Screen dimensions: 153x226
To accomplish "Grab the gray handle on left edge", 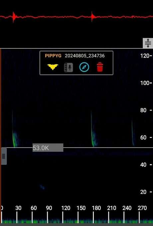I will pyautogui.click(x=4, y=156).
